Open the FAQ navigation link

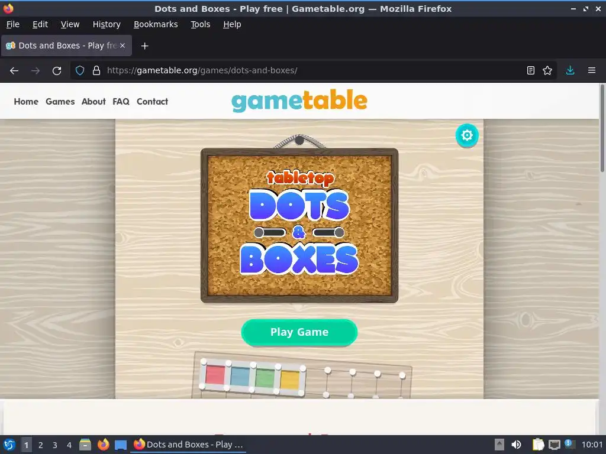click(x=121, y=102)
